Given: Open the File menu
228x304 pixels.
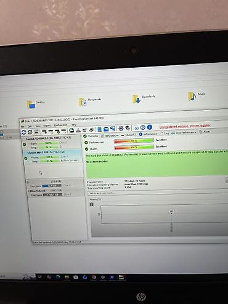Looking at the screenshot, I should [x=22, y=127].
